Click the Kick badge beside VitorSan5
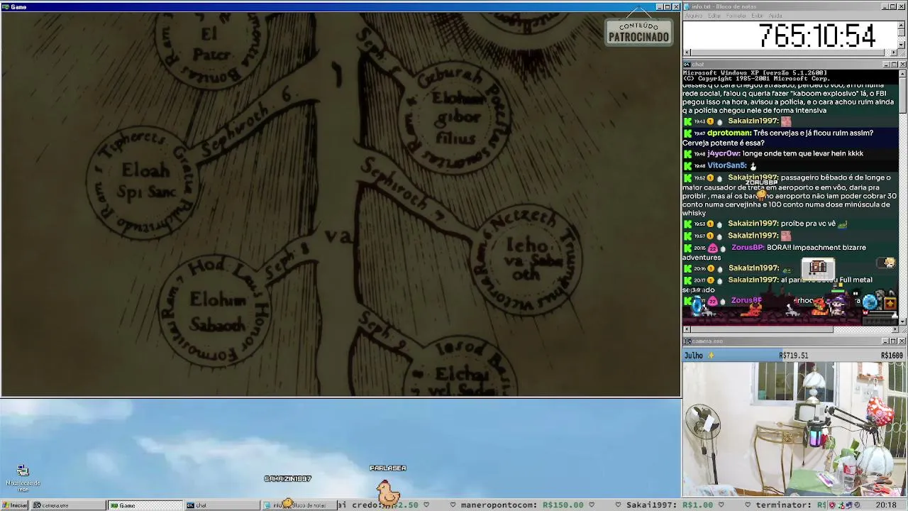Screen dimensions: 908x511 click(x=687, y=166)
